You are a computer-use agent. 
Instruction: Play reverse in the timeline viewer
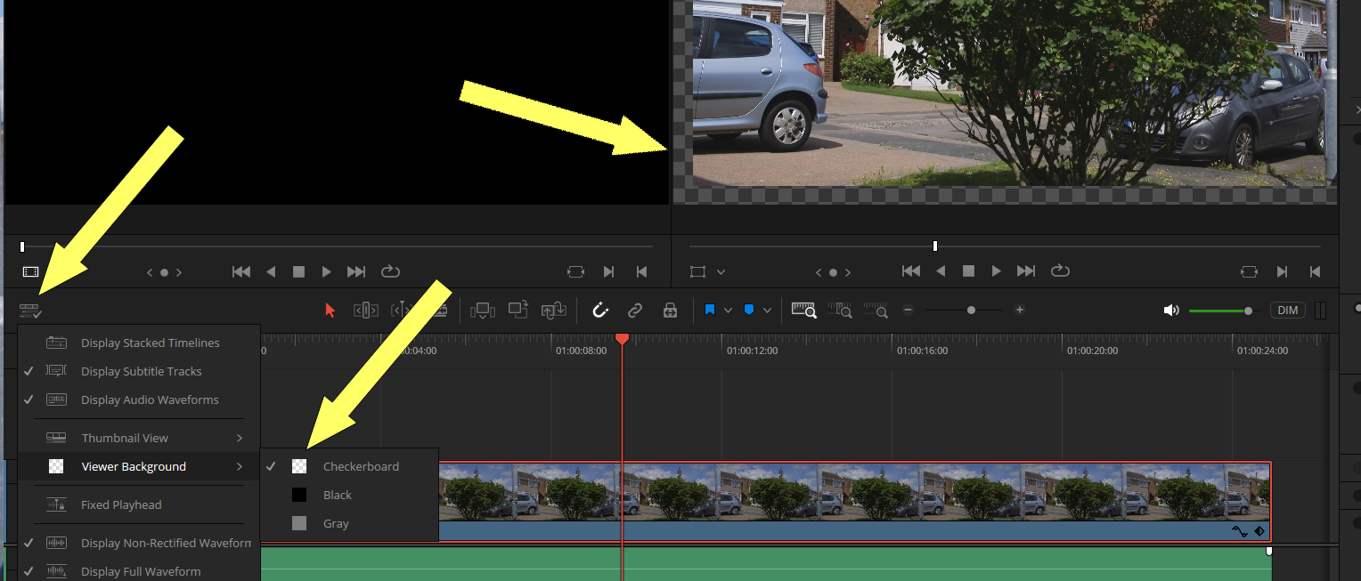[941, 271]
